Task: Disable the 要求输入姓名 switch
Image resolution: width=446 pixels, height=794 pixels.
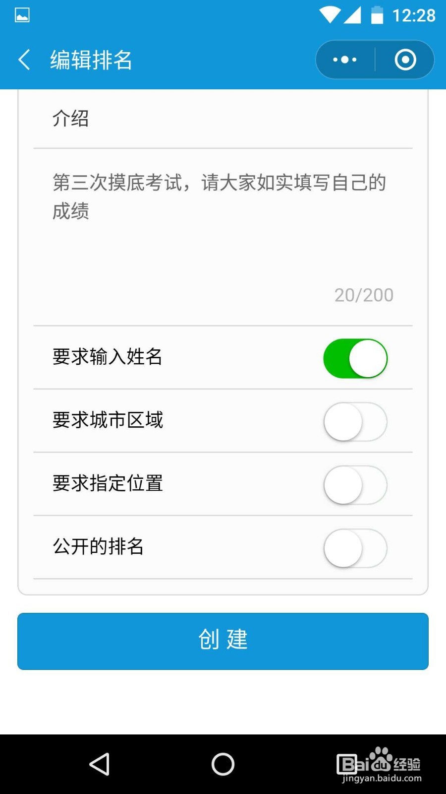Action: 355,358
